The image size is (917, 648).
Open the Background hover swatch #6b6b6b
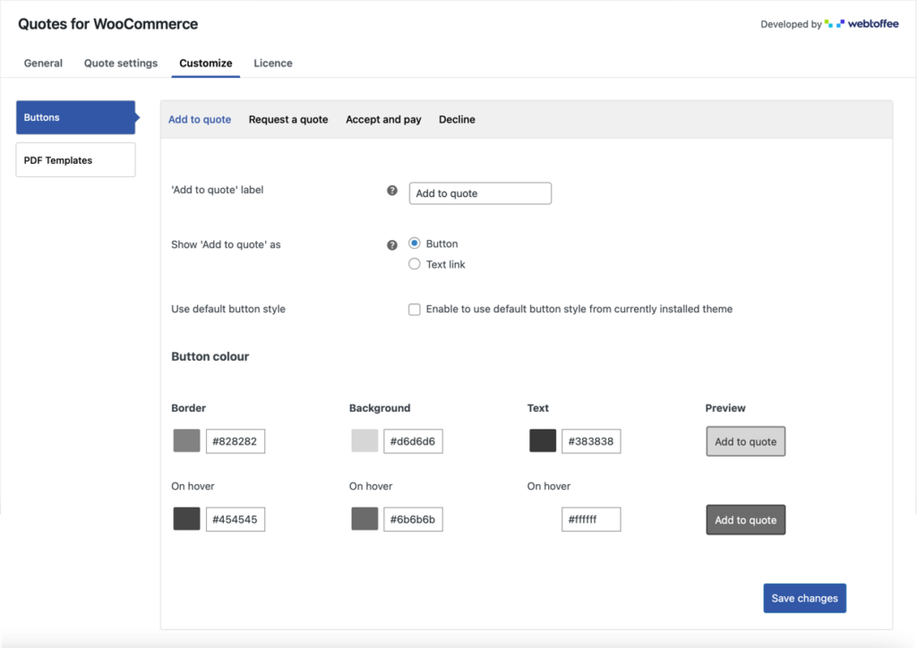(x=364, y=519)
